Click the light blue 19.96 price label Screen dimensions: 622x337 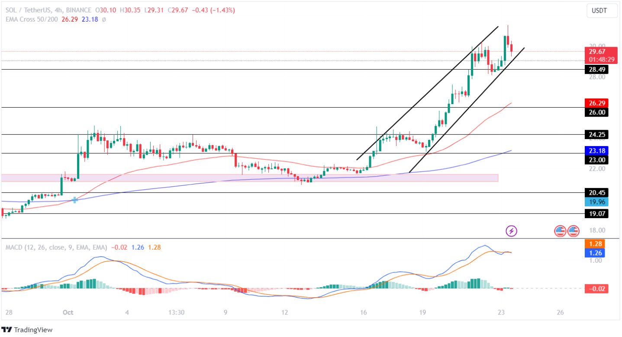point(597,202)
